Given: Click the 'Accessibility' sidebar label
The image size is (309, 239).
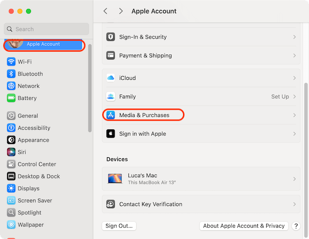Looking at the screenshot, I should [x=34, y=128].
